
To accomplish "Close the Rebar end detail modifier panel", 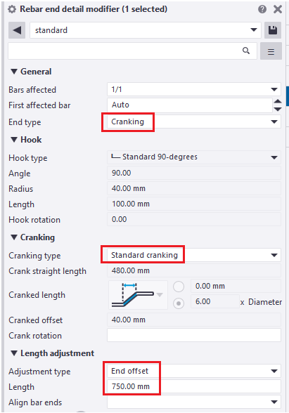I will 277,10.
